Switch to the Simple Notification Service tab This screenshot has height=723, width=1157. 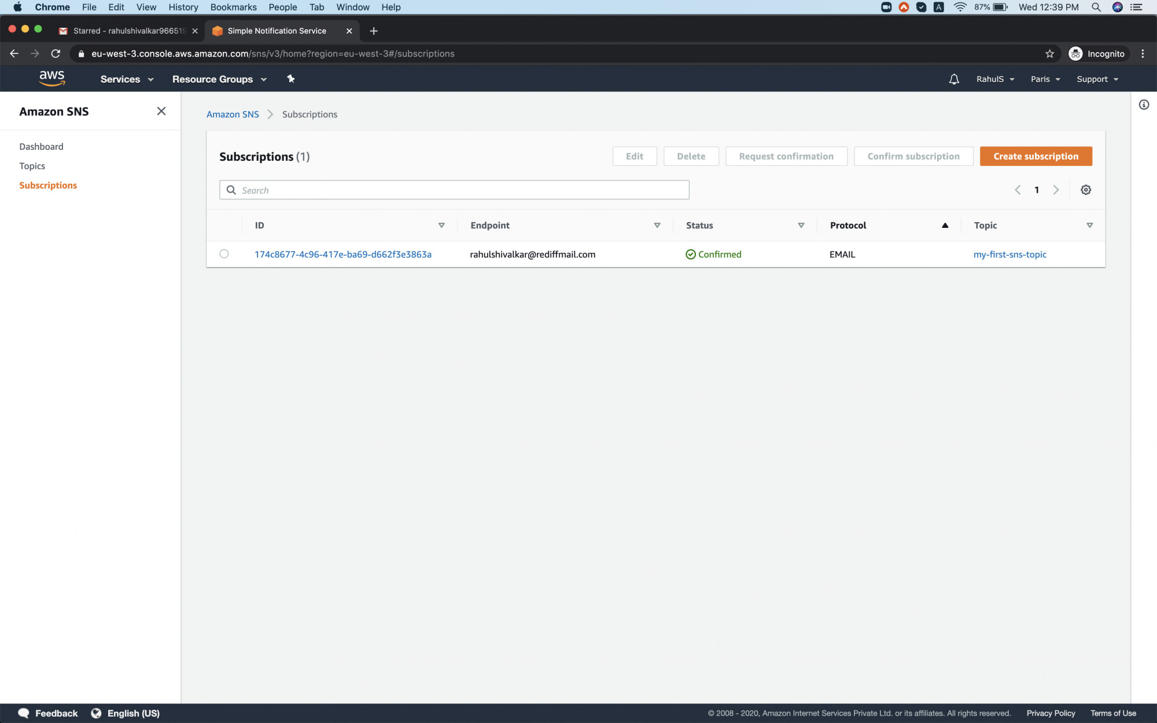[275, 31]
